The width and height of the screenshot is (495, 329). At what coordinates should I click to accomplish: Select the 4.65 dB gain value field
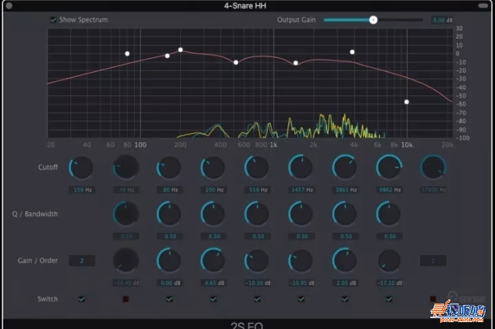[x=214, y=283]
